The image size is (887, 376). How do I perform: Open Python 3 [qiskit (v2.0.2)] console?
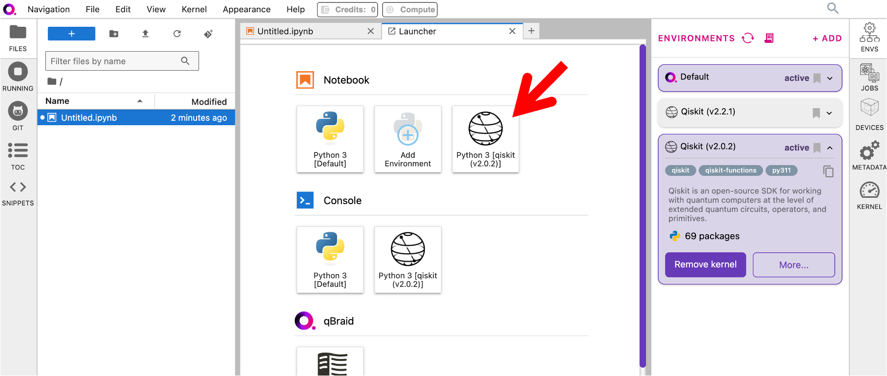(x=408, y=260)
